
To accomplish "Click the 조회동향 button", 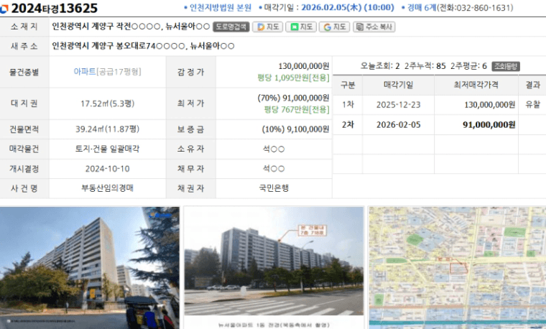I will tap(506, 66).
